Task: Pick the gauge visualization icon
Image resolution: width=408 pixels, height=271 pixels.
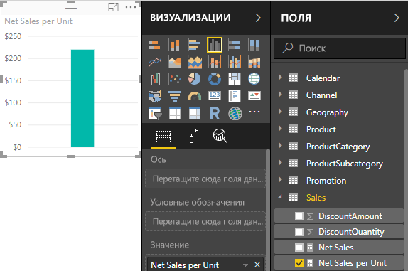Action: (x=194, y=96)
